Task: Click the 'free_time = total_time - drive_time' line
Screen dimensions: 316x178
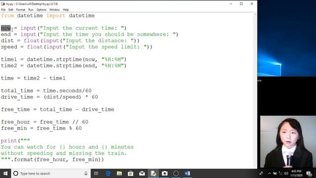Action: tap(57, 109)
